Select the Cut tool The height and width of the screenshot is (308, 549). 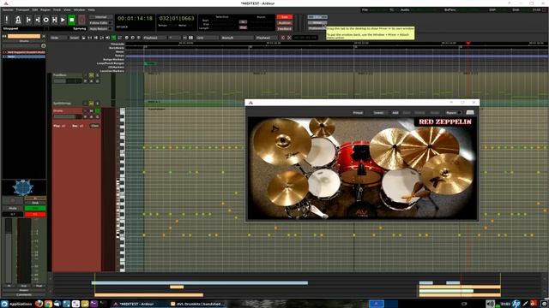coord(95,38)
